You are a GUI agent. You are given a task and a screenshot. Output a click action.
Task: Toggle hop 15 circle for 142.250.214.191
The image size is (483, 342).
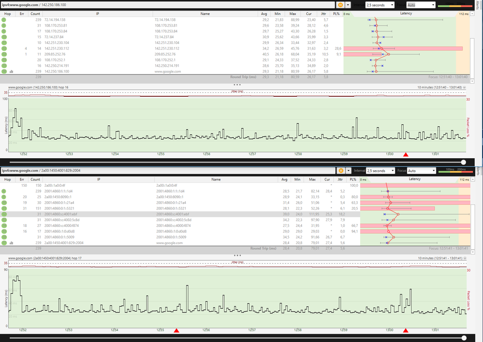pyautogui.click(x=4, y=66)
